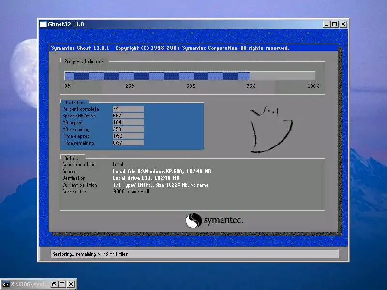Image resolution: width=387 pixels, height=290 pixels.
Task: Click the Ghost32 window title bar icon
Action: pos(43,24)
